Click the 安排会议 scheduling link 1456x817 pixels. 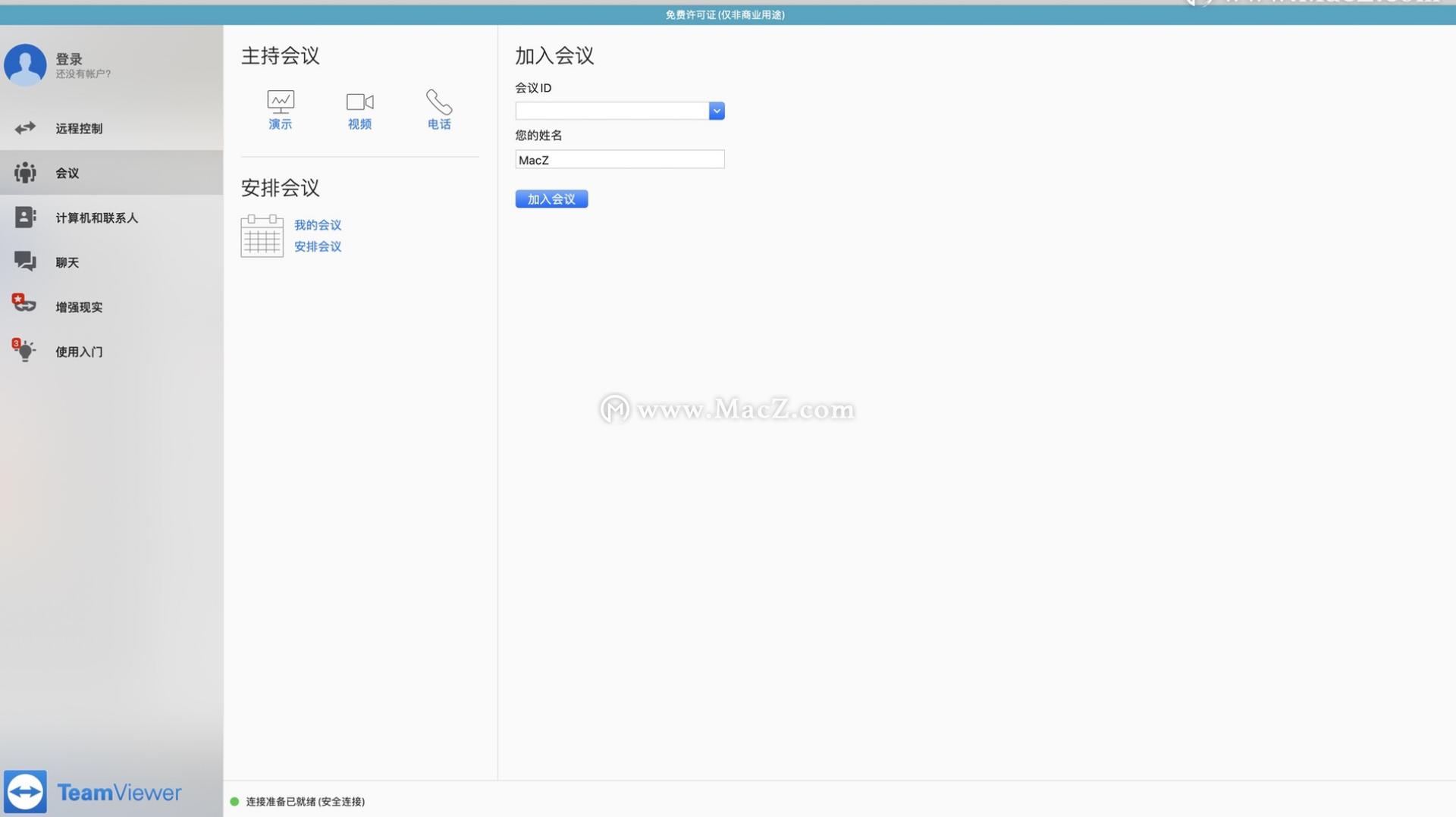(x=317, y=246)
